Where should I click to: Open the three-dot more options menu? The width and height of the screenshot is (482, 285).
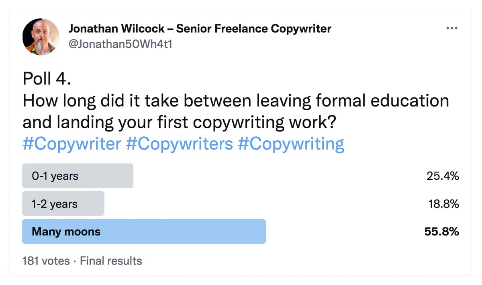[x=452, y=28]
